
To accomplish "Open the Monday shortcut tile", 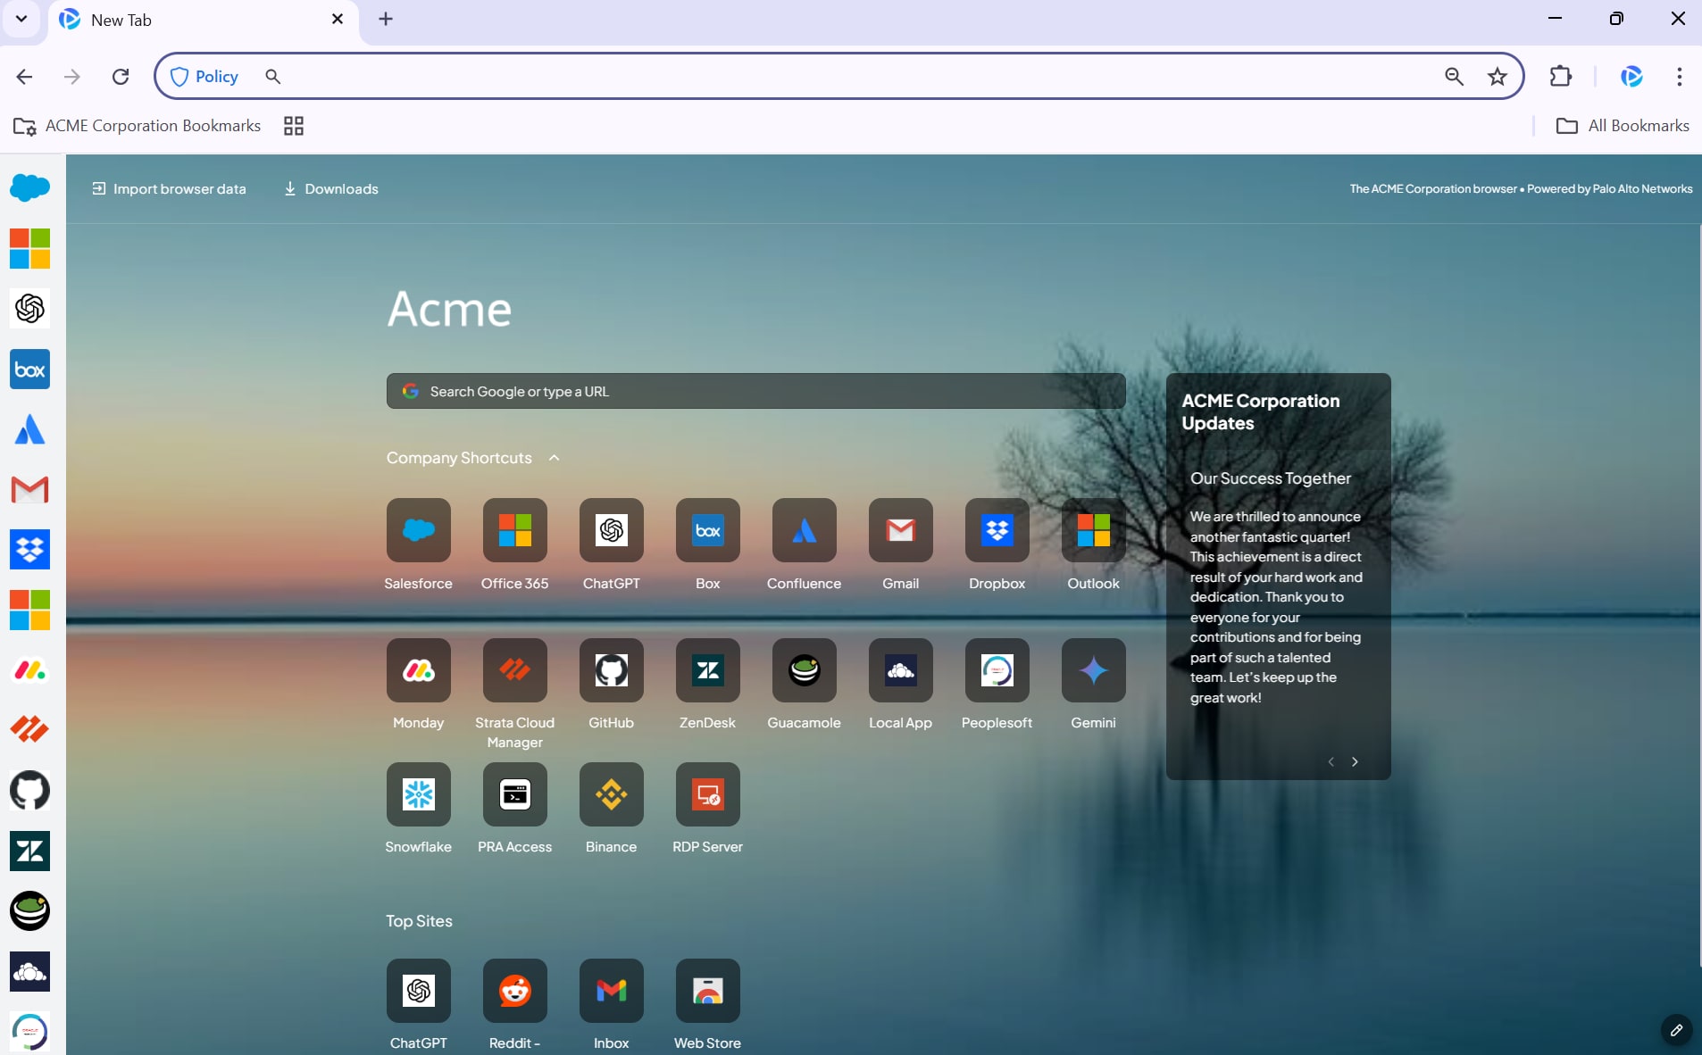I will point(418,669).
